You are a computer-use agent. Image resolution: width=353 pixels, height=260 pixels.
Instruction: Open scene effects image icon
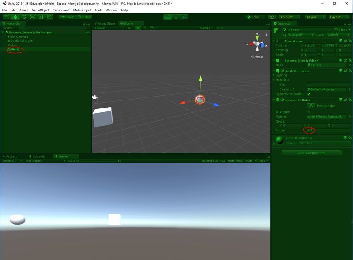(x=151, y=28)
